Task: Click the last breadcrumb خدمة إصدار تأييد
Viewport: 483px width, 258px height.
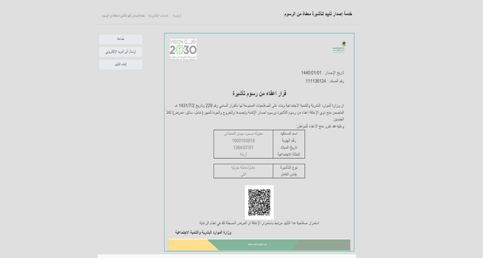Action: 123,15
